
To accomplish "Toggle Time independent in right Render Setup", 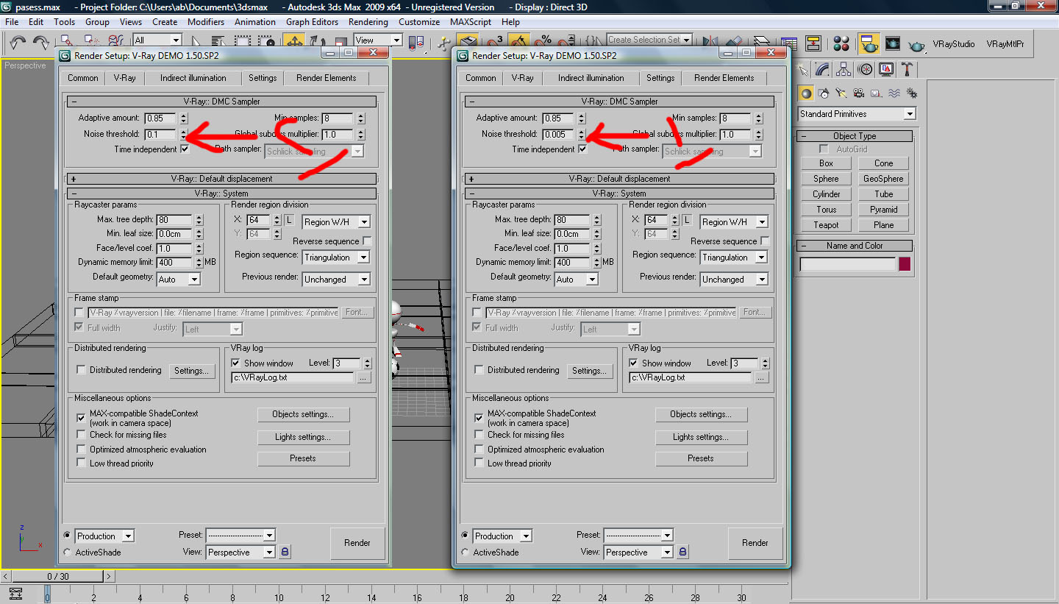I will 582,149.
